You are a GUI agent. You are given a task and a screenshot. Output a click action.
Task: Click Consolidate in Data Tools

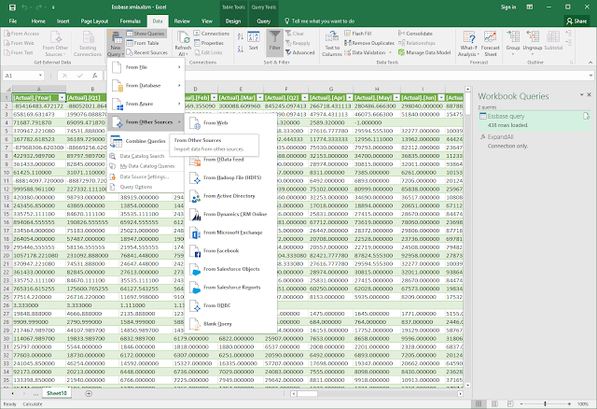click(415, 34)
